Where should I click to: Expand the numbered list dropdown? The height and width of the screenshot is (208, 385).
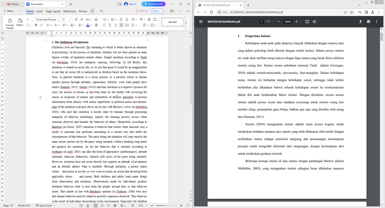(116, 19)
